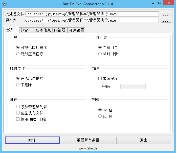Click the app gear icon in title bar
176x153 pixels.
[5, 4]
